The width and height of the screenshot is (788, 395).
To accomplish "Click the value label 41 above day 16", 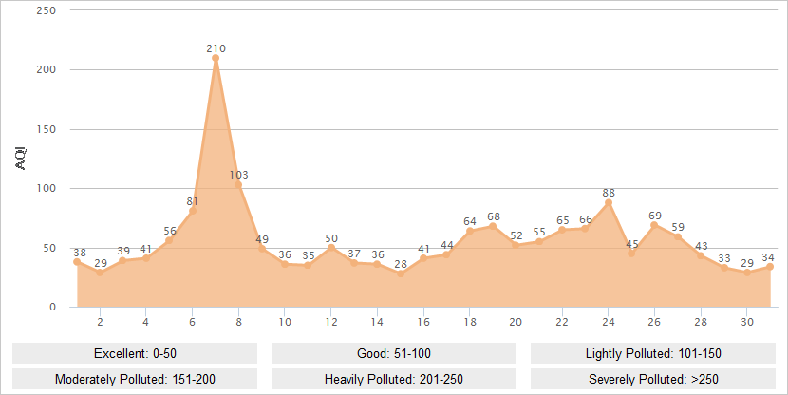I will (423, 249).
